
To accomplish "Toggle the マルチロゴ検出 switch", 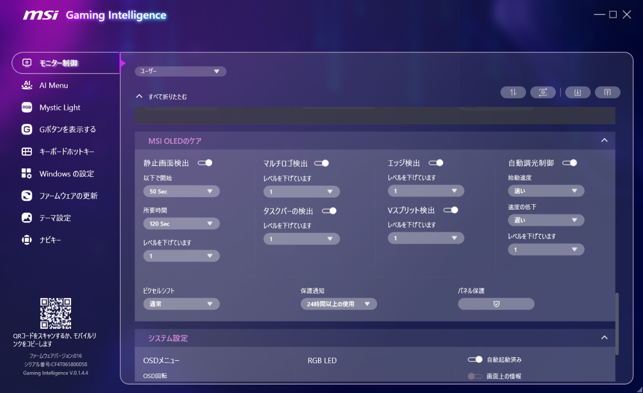I will [x=321, y=163].
